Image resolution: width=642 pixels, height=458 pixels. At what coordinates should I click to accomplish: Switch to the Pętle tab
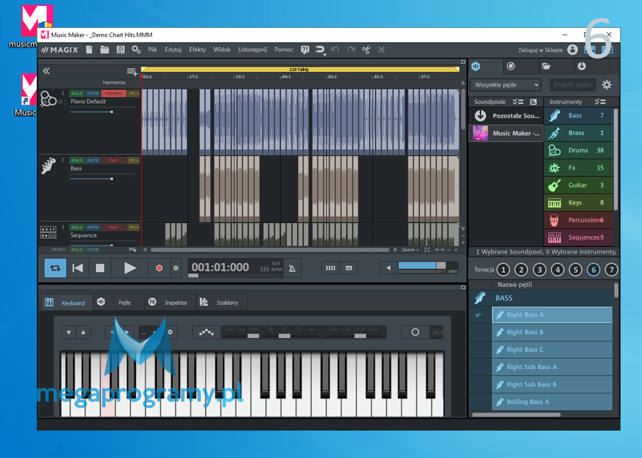tap(118, 303)
